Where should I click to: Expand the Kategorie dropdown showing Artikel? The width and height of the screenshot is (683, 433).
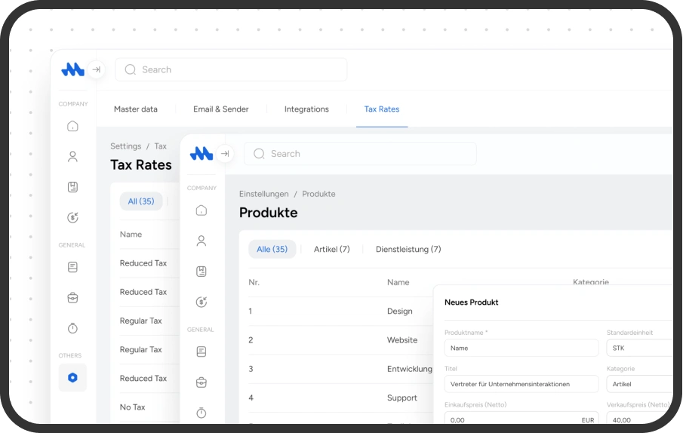pyautogui.click(x=638, y=384)
